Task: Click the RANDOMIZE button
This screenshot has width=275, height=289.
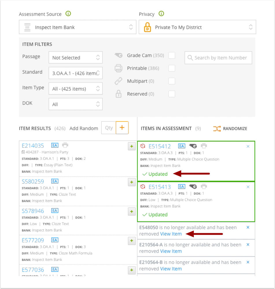Action: 230,128
